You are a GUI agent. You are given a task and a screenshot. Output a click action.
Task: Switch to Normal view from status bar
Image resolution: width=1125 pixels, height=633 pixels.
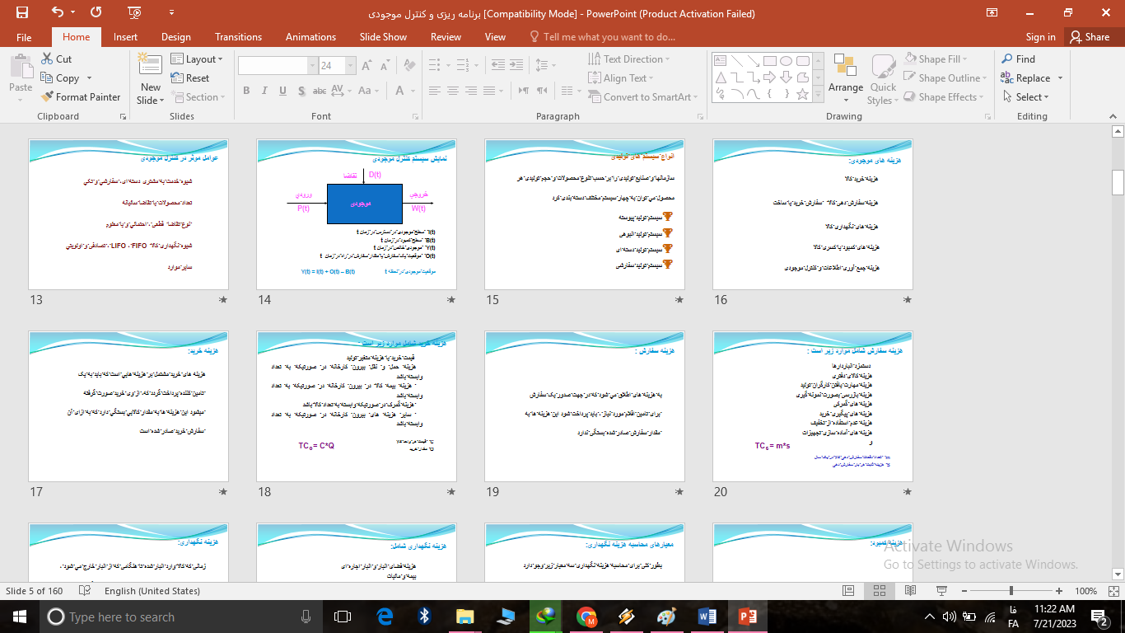[x=848, y=591]
